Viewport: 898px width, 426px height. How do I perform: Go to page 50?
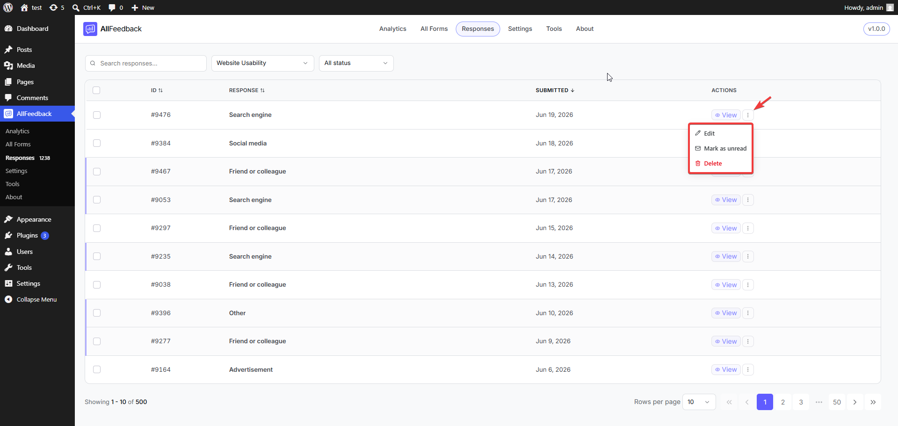[837, 402]
